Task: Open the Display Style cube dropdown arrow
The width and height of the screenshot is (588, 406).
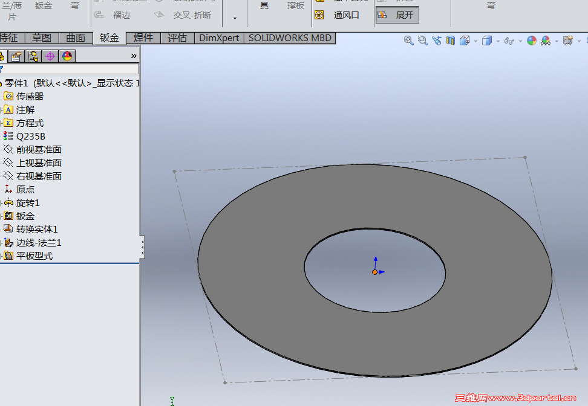Action: tap(498, 41)
